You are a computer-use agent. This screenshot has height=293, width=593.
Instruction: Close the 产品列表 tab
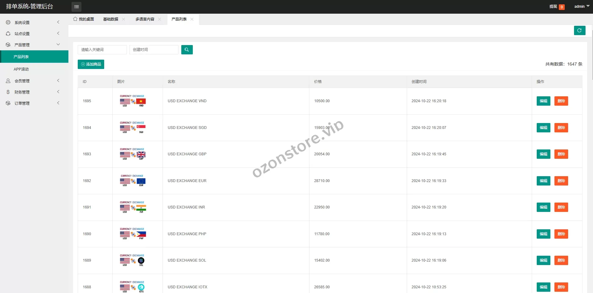pyautogui.click(x=192, y=19)
